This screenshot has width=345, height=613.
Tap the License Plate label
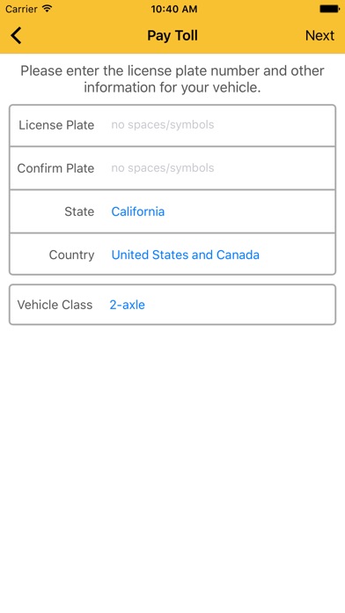56,125
